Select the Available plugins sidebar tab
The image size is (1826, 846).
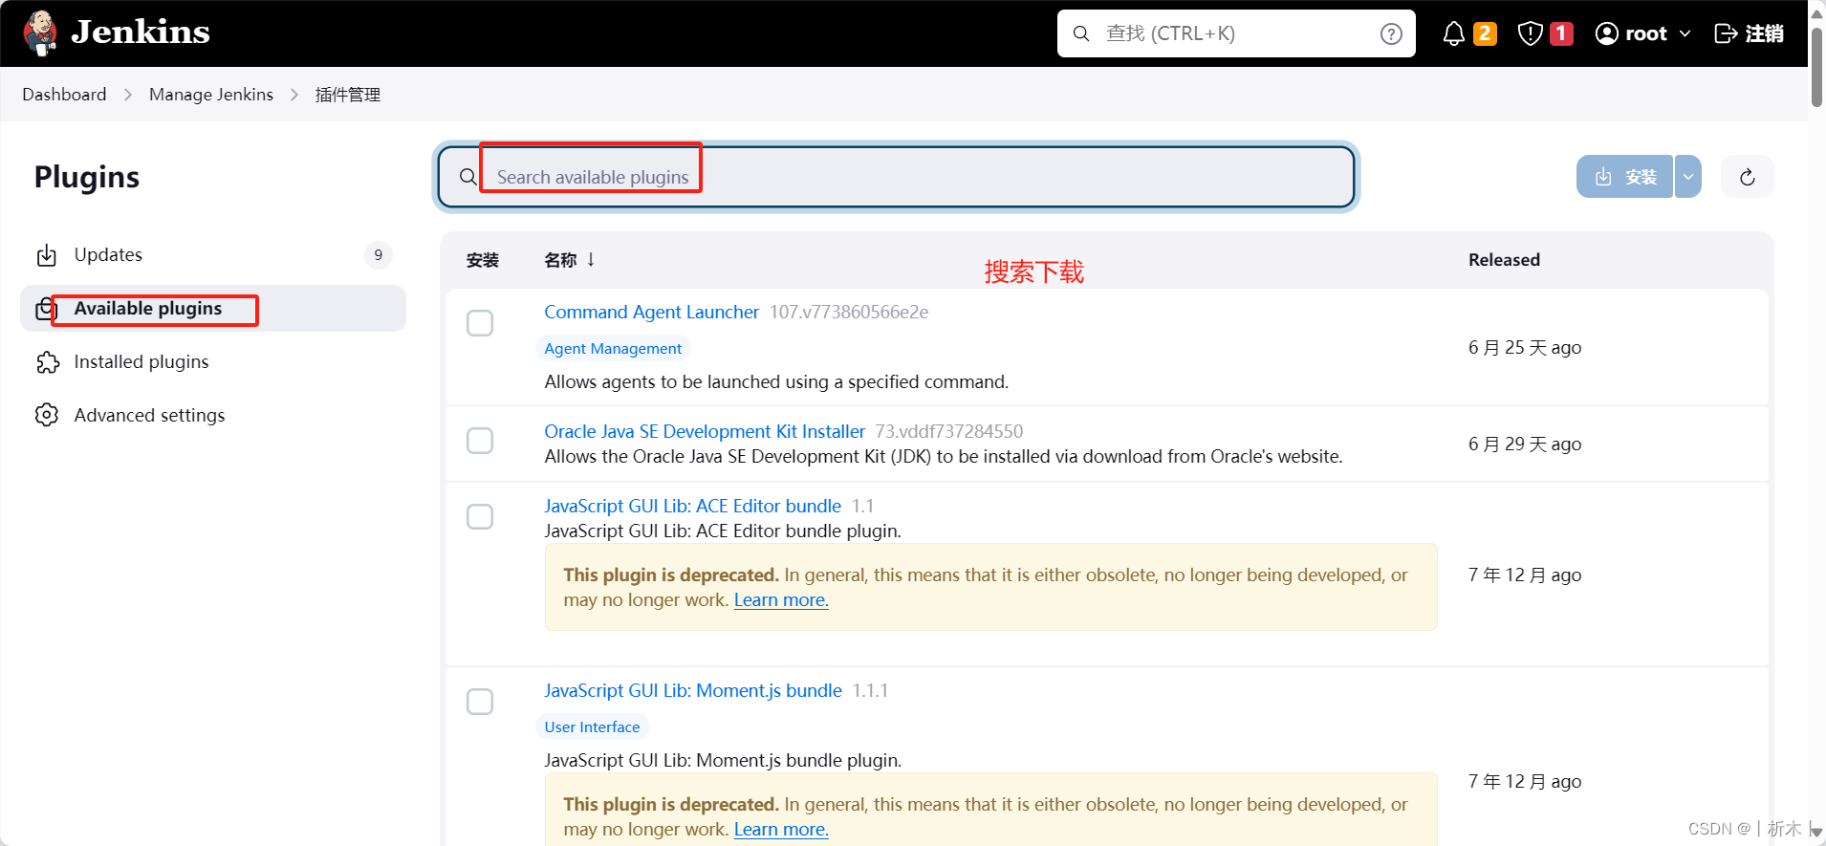pyautogui.click(x=213, y=309)
